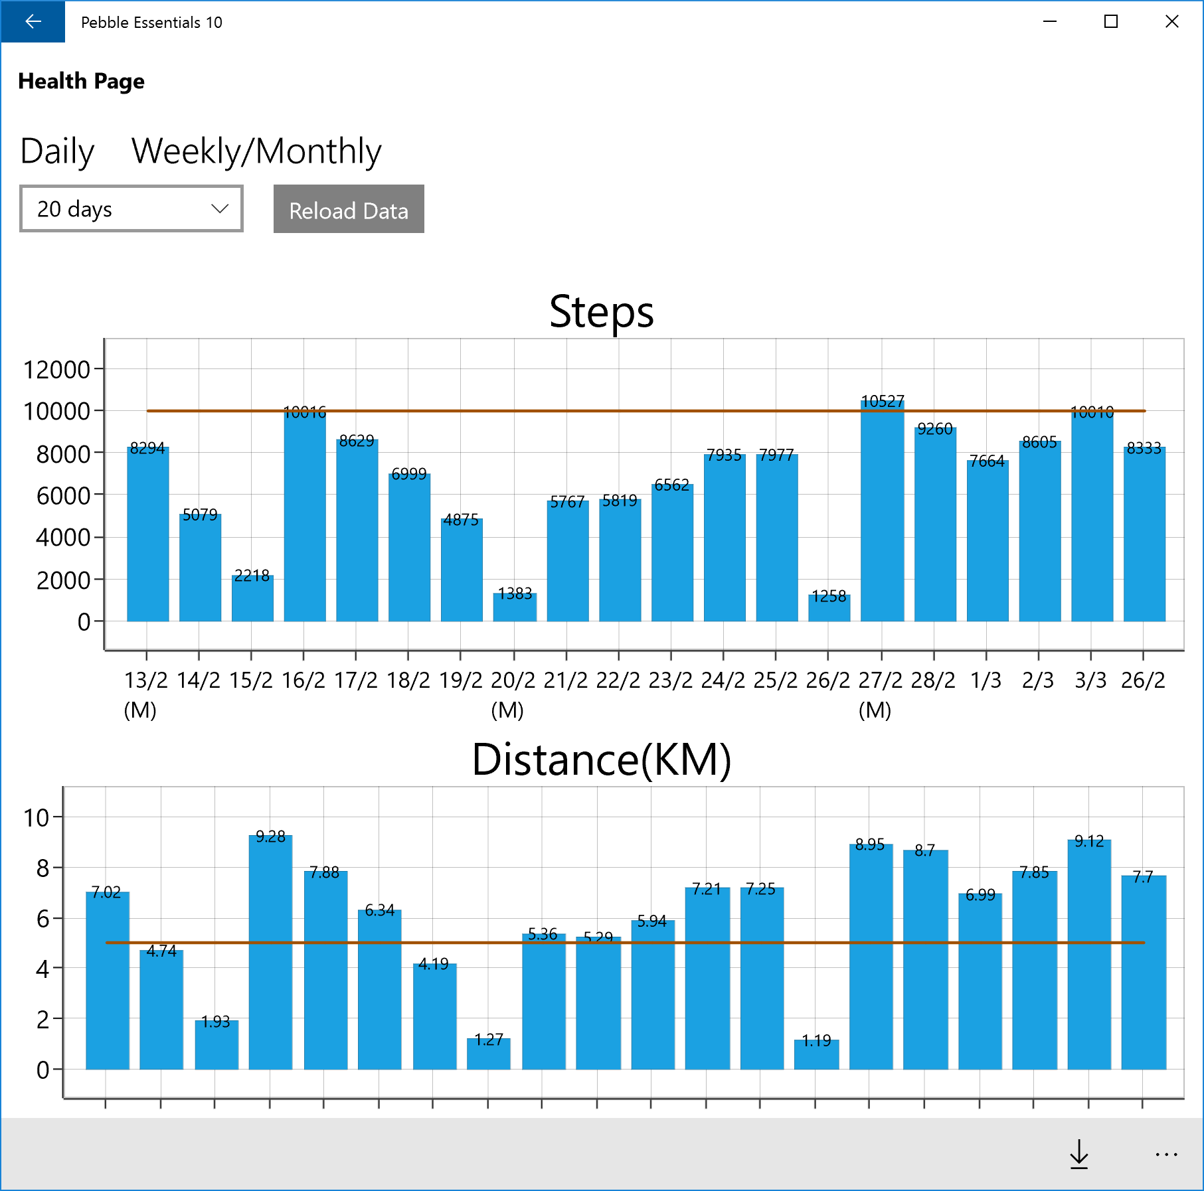Switch to the Weekly/Monthly tab

256,151
